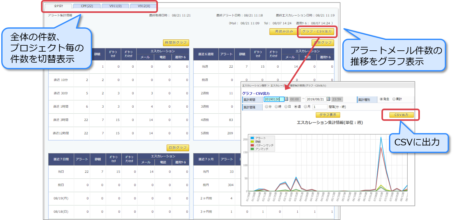Open the start date calendar picker

(287, 99)
